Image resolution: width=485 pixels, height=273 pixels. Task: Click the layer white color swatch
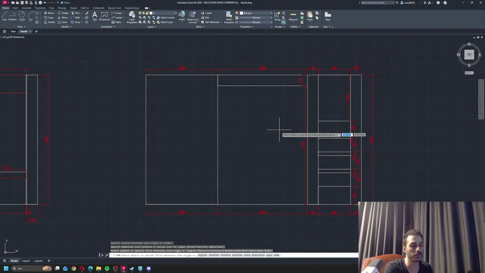(x=150, y=13)
